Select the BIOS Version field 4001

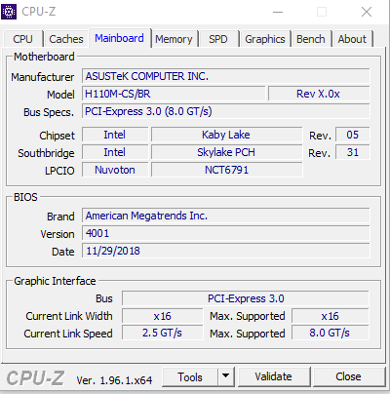coord(226,233)
